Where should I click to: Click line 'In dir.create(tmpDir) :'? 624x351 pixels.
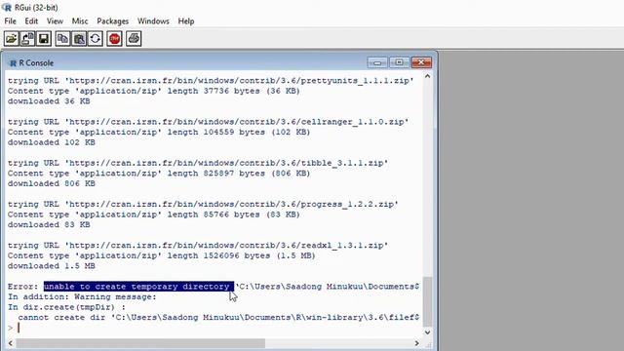point(67,307)
